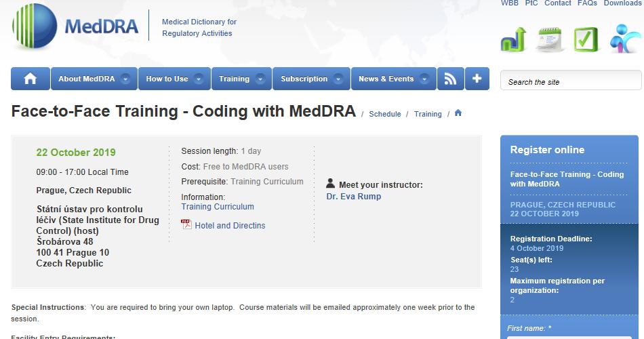Click the Seat(s) left value 23
The height and width of the screenshot is (339, 644).
click(515, 270)
